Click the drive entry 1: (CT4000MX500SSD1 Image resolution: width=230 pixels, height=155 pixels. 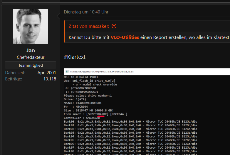tap(82, 92)
